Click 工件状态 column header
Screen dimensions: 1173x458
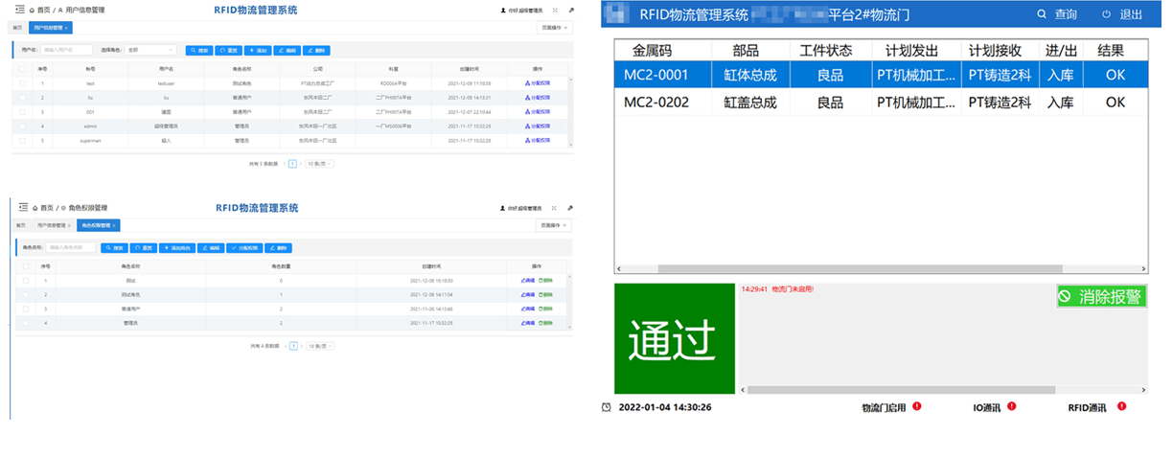pos(828,50)
